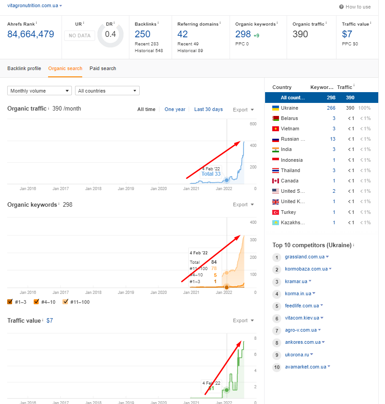Open the Ahrefs Rank 84,664,479 link
The width and height of the screenshot is (385, 404).
31,34
